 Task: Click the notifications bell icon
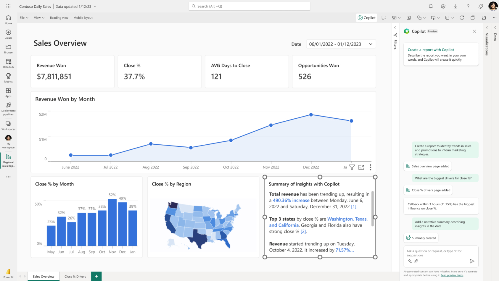tap(431, 6)
